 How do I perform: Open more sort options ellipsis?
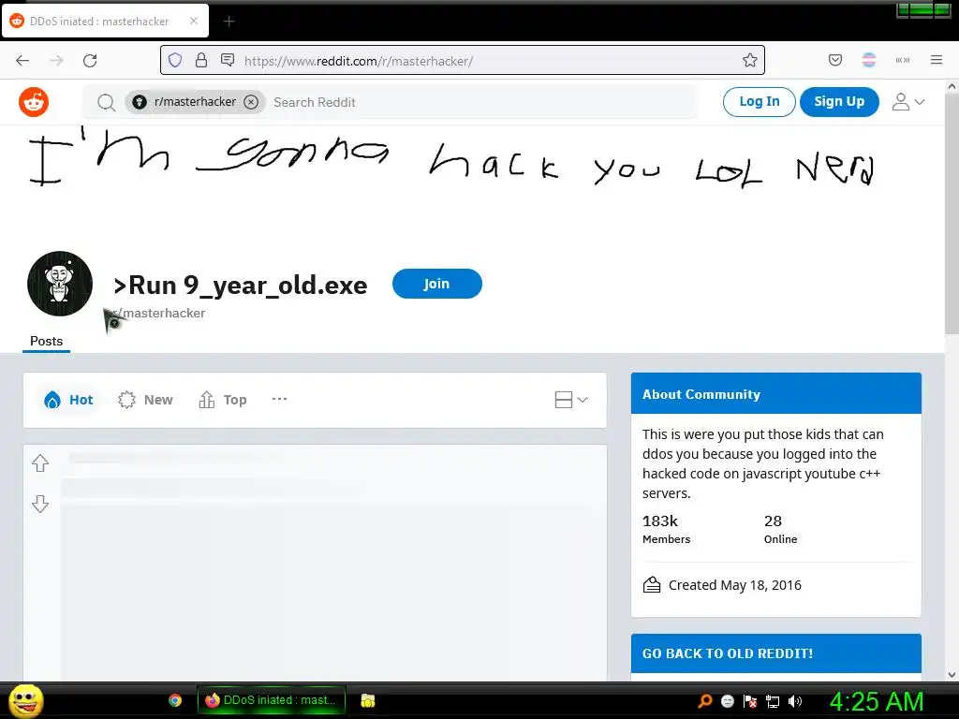pos(279,399)
